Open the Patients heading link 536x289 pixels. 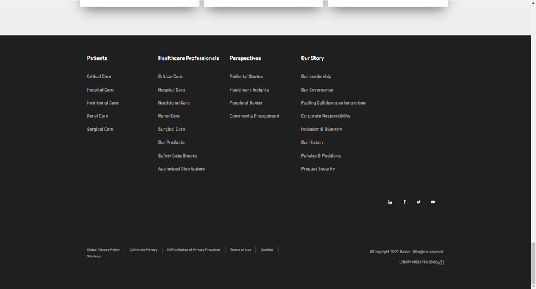click(x=96, y=58)
